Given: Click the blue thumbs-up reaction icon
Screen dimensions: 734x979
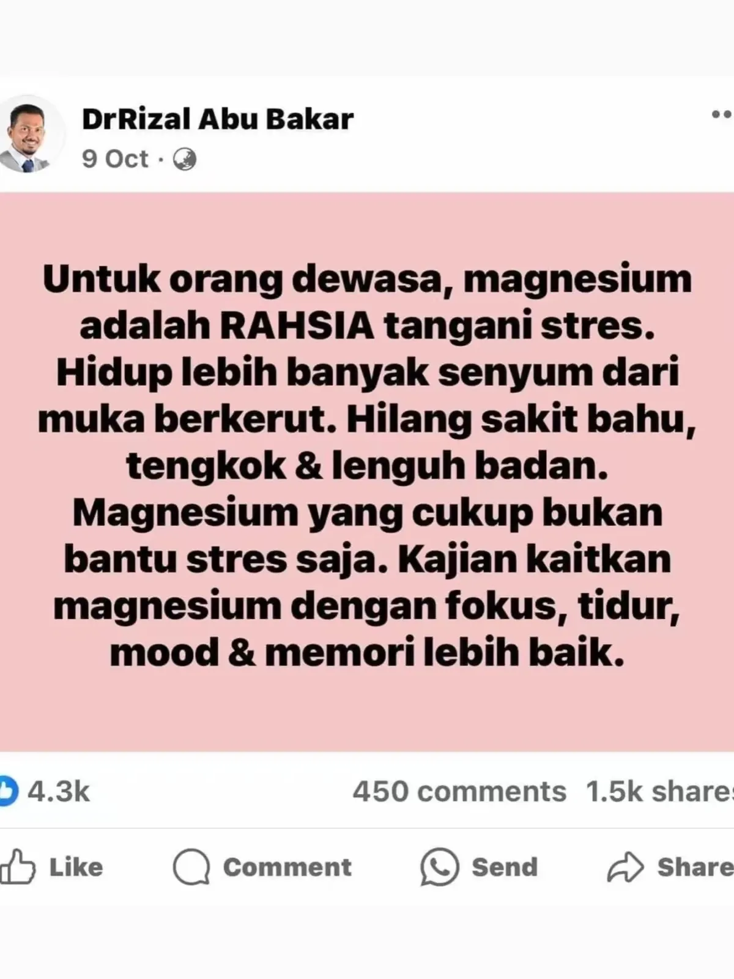Looking at the screenshot, I should pyautogui.click(x=7, y=791).
